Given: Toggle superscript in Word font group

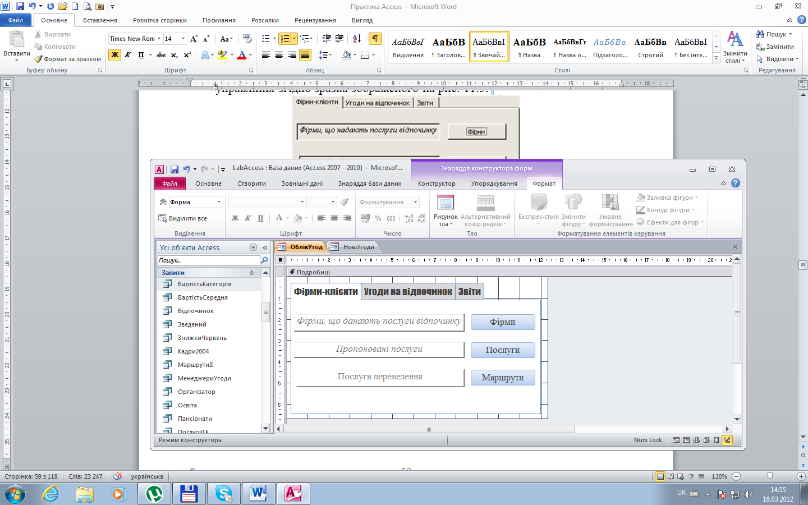Looking at the screenshot, I should pos(187,55).
